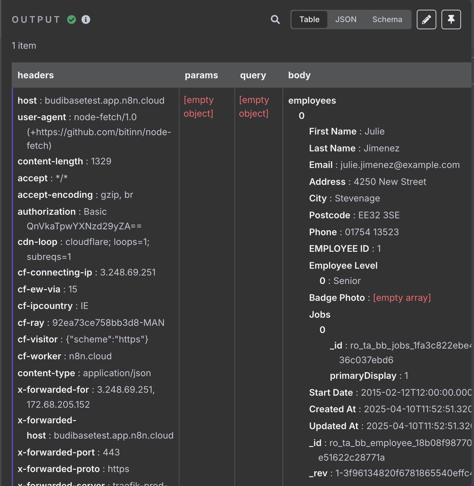
Task: Click the "headers" column header
Action: [x=36, y=75]
